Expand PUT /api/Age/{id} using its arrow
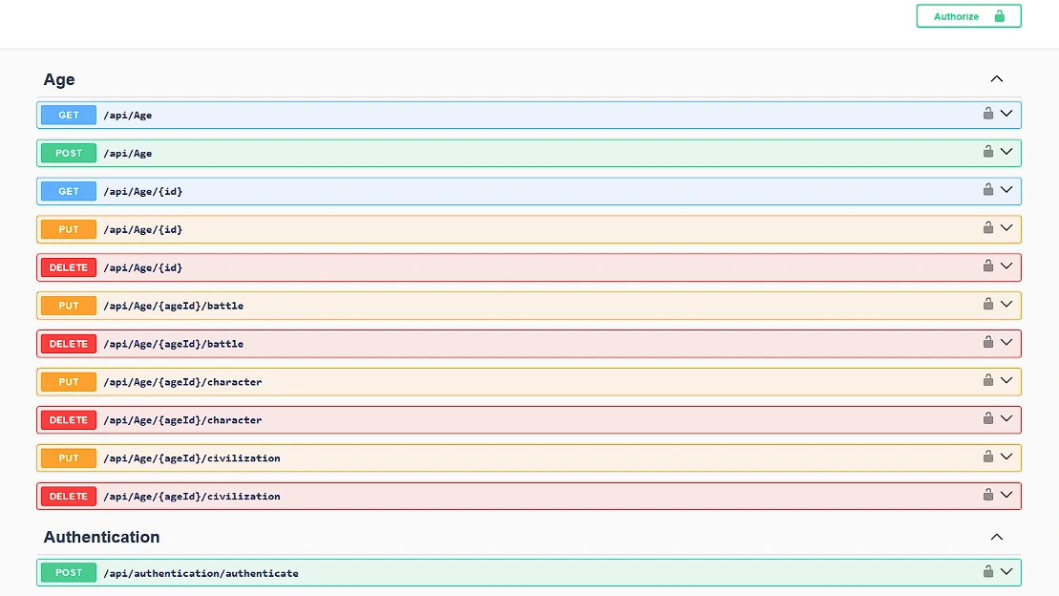This screenshot has width=1059, height=596. coord(1006,228)
